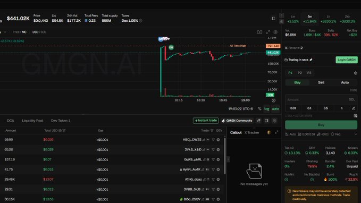
Task: Toggle sidebar layout icon in token header
Action: 273,19
